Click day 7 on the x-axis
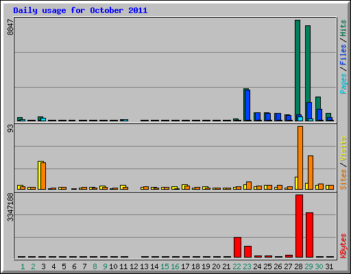Viewport: 351px width, 274px height. tap(84, 266)
